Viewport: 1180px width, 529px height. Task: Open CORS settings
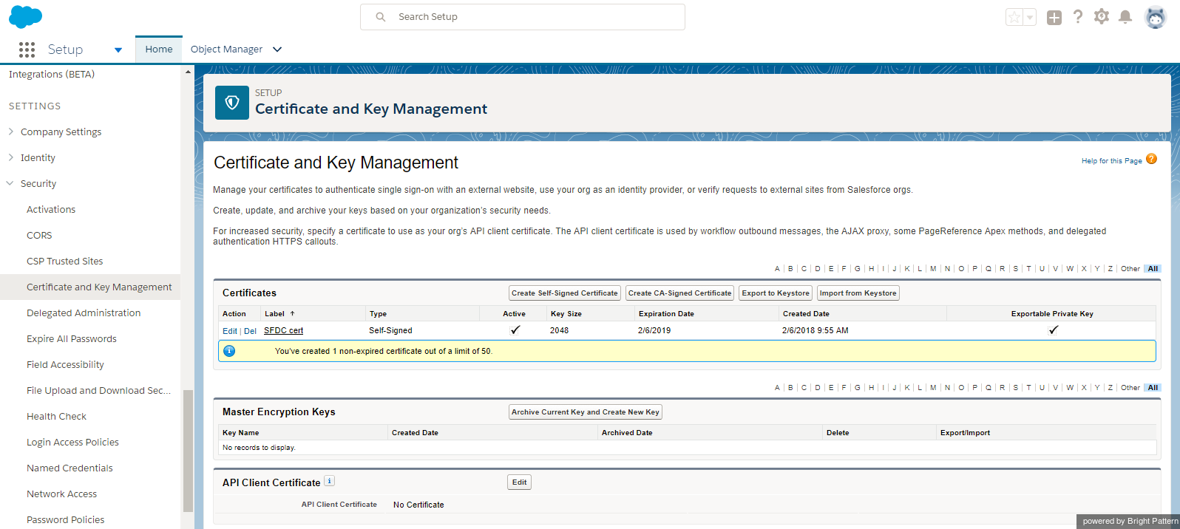(x=39, y=236)
